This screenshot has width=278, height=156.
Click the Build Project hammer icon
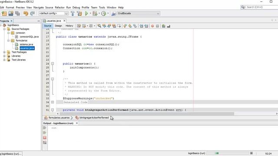(73, 13)
